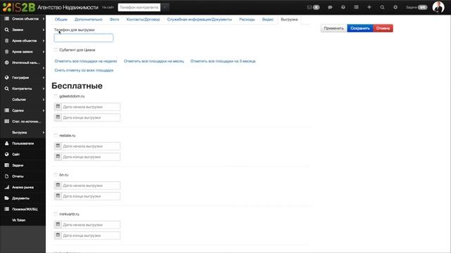Switch to the Расходы tab

tap(247, 20)
